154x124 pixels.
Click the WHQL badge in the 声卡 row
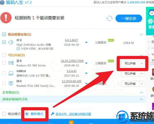tap(111, 40)
